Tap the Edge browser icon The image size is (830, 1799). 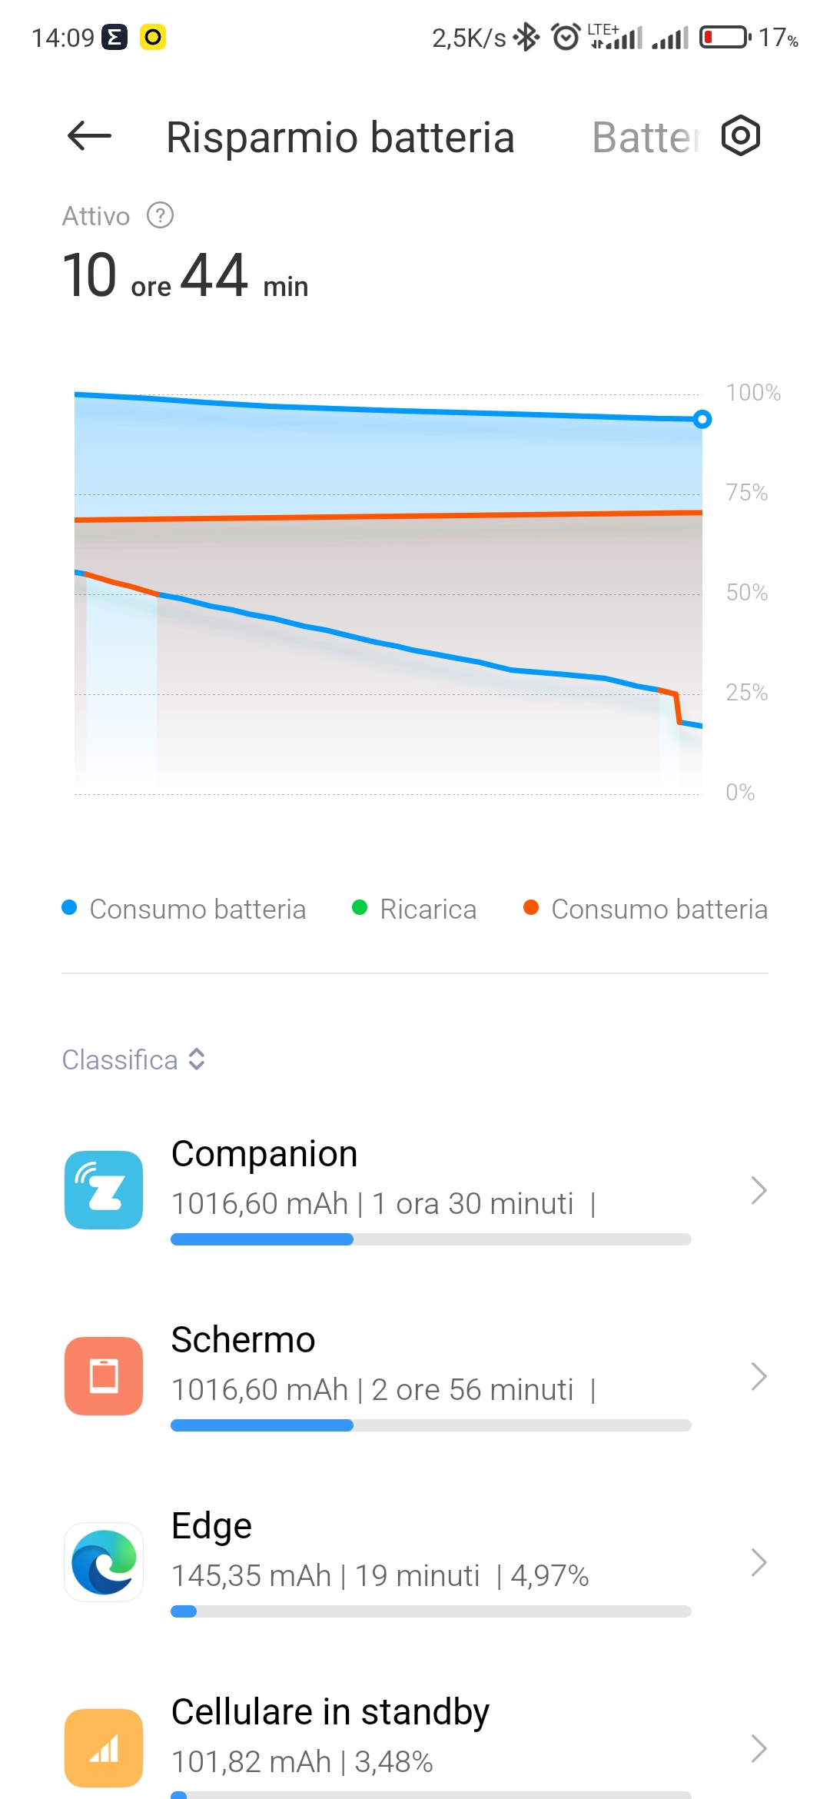click(x=104, y=1561)
